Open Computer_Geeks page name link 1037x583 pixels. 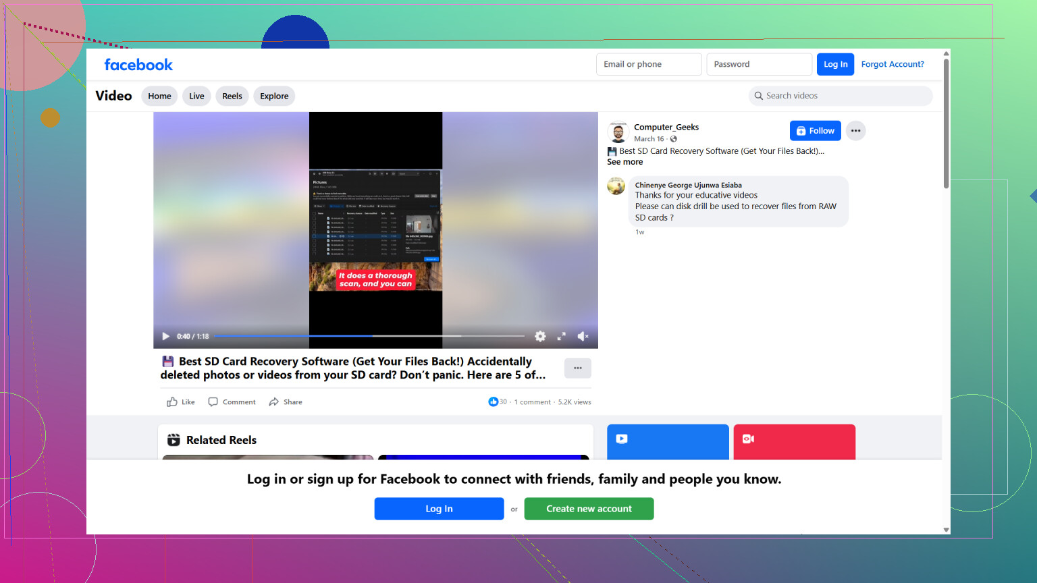coord(666,127)
